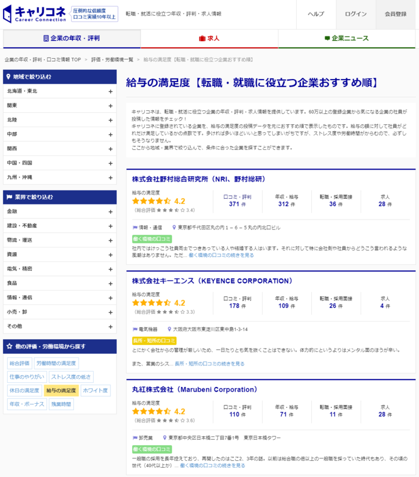Click the 4.2 star rating of キーエンス
The height and width of the screenshot is (477, 419).
158,303
